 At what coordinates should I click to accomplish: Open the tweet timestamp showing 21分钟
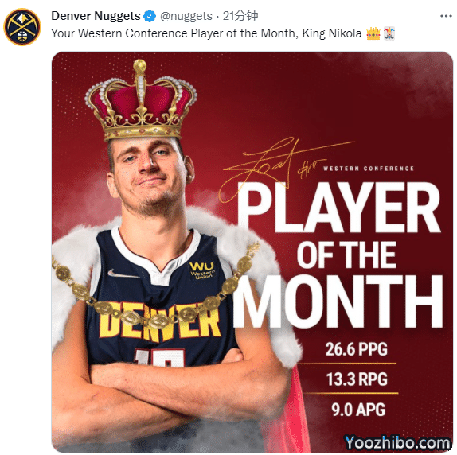pyautogui.click(x=240, y=16)
